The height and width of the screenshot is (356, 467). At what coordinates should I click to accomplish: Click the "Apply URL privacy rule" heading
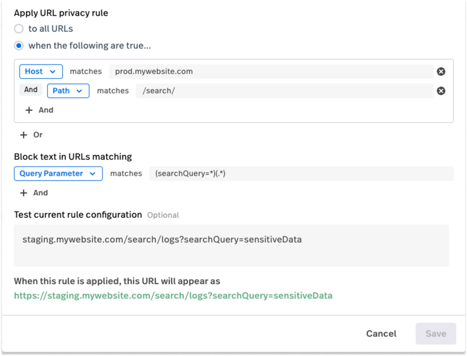[x=61, y=13]
